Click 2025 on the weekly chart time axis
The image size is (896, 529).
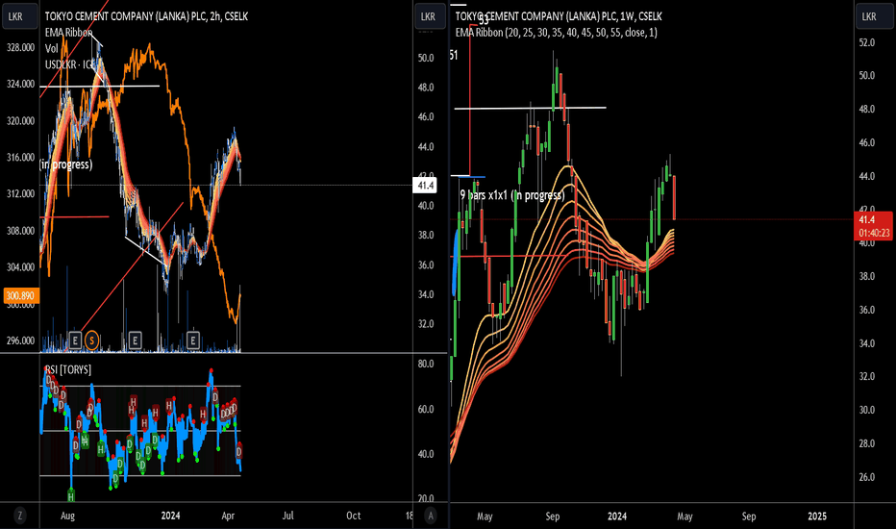(x=817, y=516)
